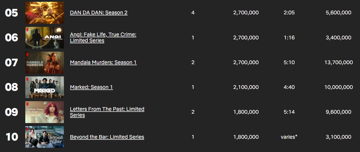The height and width of the screenshot is (152, 360).
Task: Click the Netflix N logo on the Angi thumbnail
Action: (x=27, y=29)
